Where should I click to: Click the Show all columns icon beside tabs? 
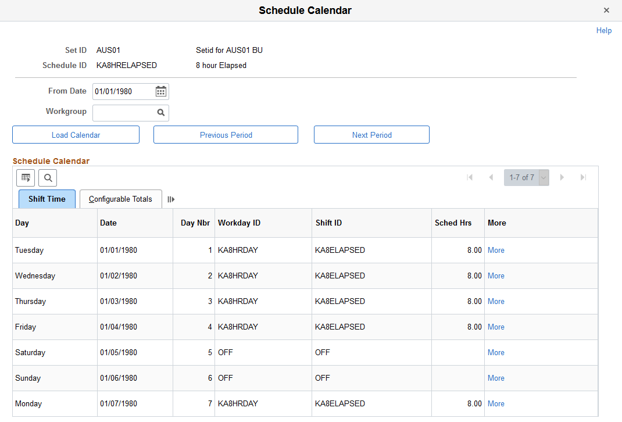pyautogui.click(x=171, y=199)
